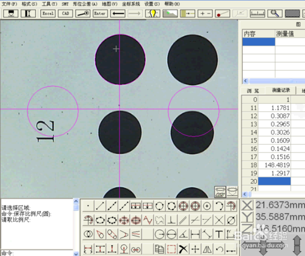Select the T-shaped measurement tool icon
This screenshot has height=256, width=305.
coord(219,234)
